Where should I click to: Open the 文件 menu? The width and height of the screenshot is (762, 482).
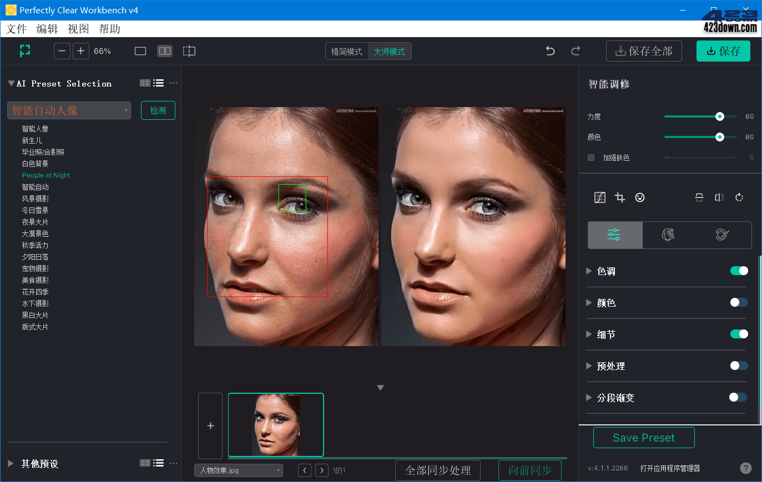(x=16, y=29)
